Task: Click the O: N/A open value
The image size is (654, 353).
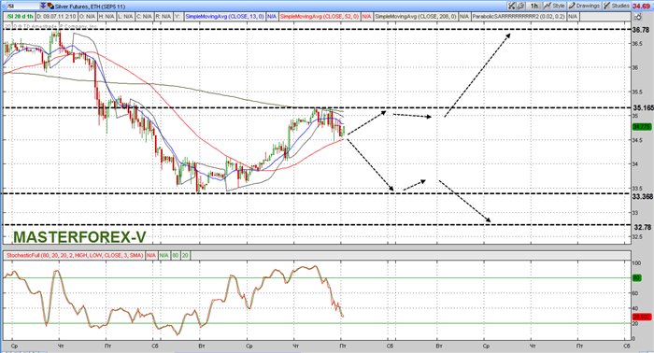Action: pyautogui.click(x=87, y=16)
